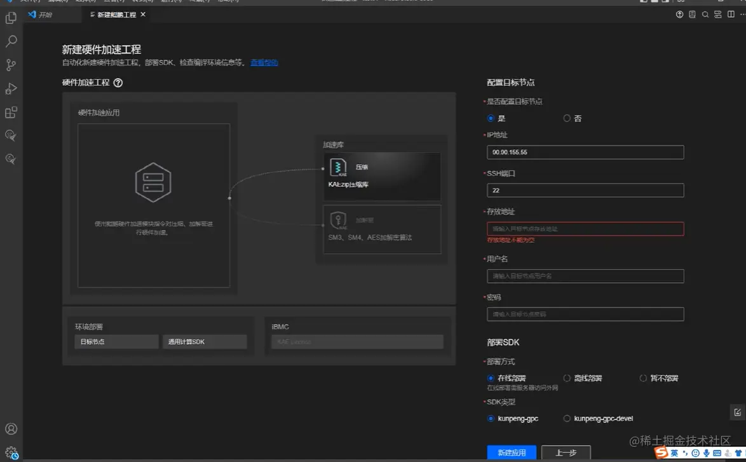Open the Accounts icon in the activity bar
Screen dimensions: 746x462
(x=11, y=429)
